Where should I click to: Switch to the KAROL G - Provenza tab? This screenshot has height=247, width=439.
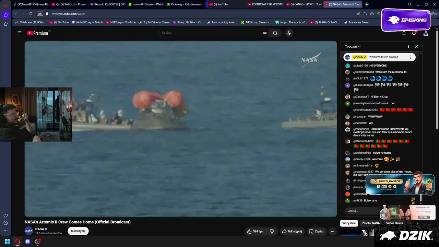(x=70, y=4)
